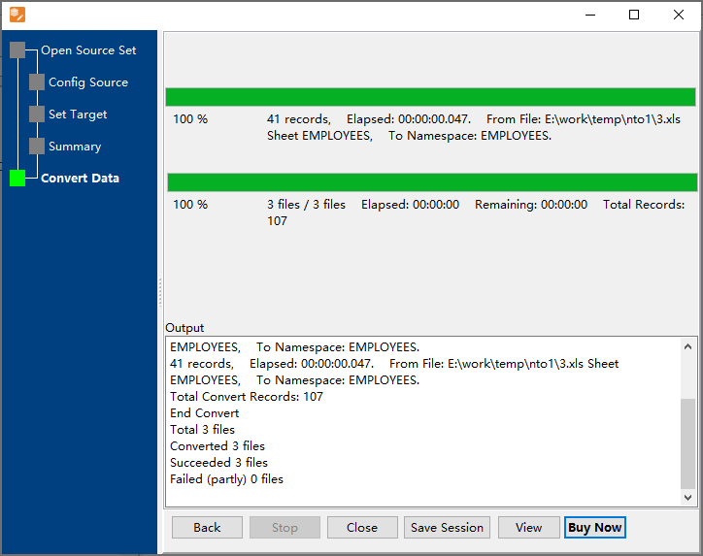Click the gray Set Target step icon
The image size is (703, 556).
tap(37, 114)
